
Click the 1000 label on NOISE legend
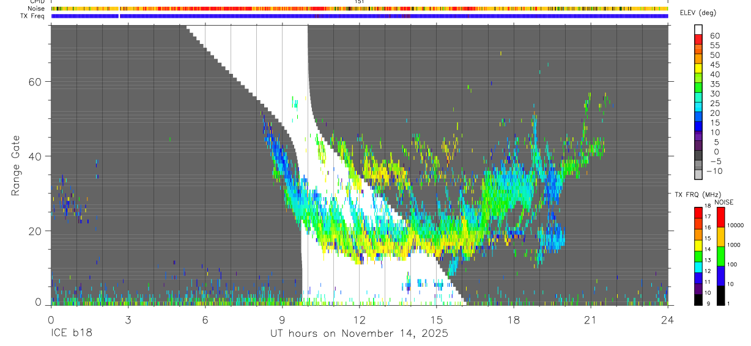point(734,245)
